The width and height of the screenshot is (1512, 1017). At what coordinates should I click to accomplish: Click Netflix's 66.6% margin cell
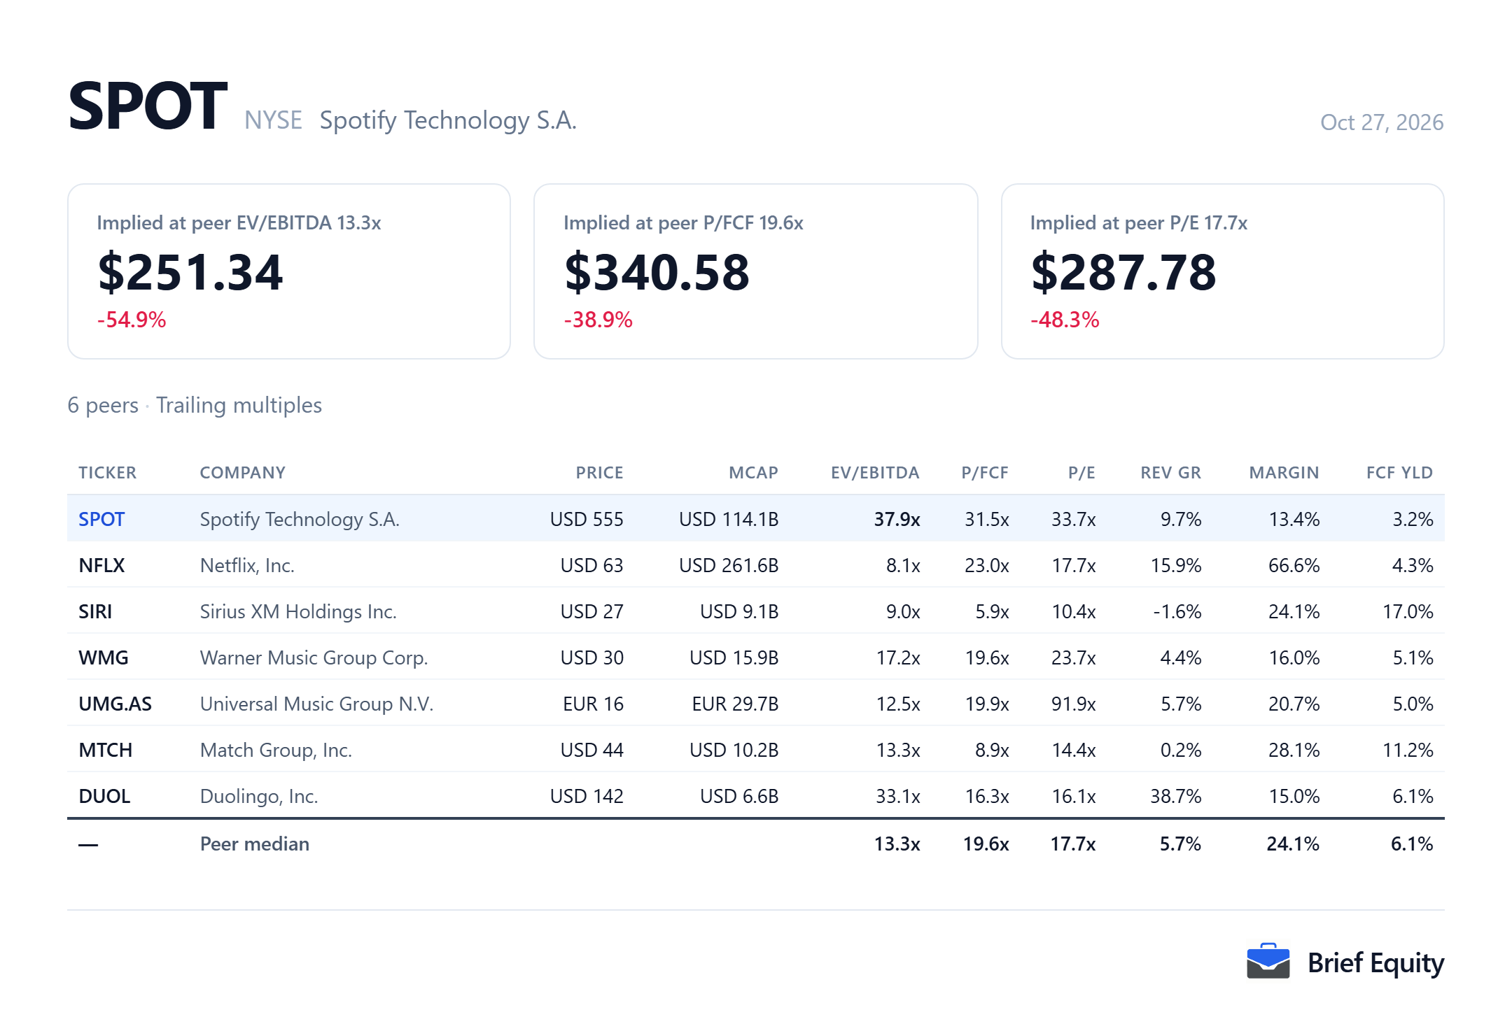(1294, 565)
